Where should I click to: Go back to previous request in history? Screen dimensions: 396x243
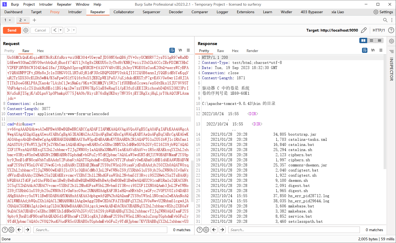[55, 30]
